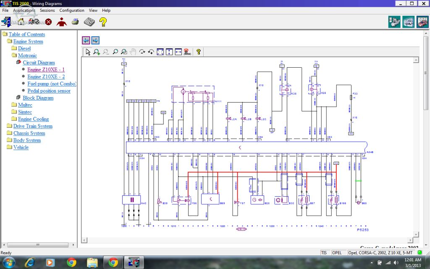Open the Engine System folder link
Image resolution: width=430 pixels, height=269 pixels.
click(x=28, y=42)
